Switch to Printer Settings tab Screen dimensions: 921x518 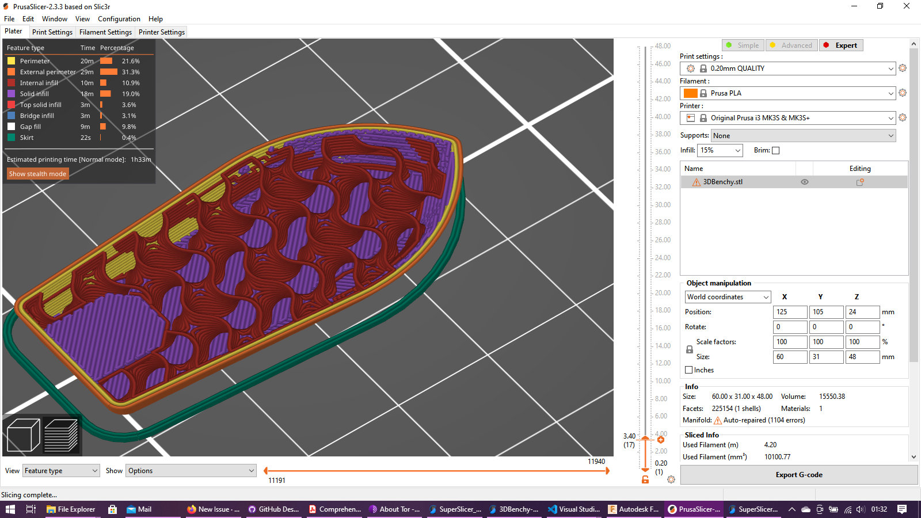click(162, 32)
